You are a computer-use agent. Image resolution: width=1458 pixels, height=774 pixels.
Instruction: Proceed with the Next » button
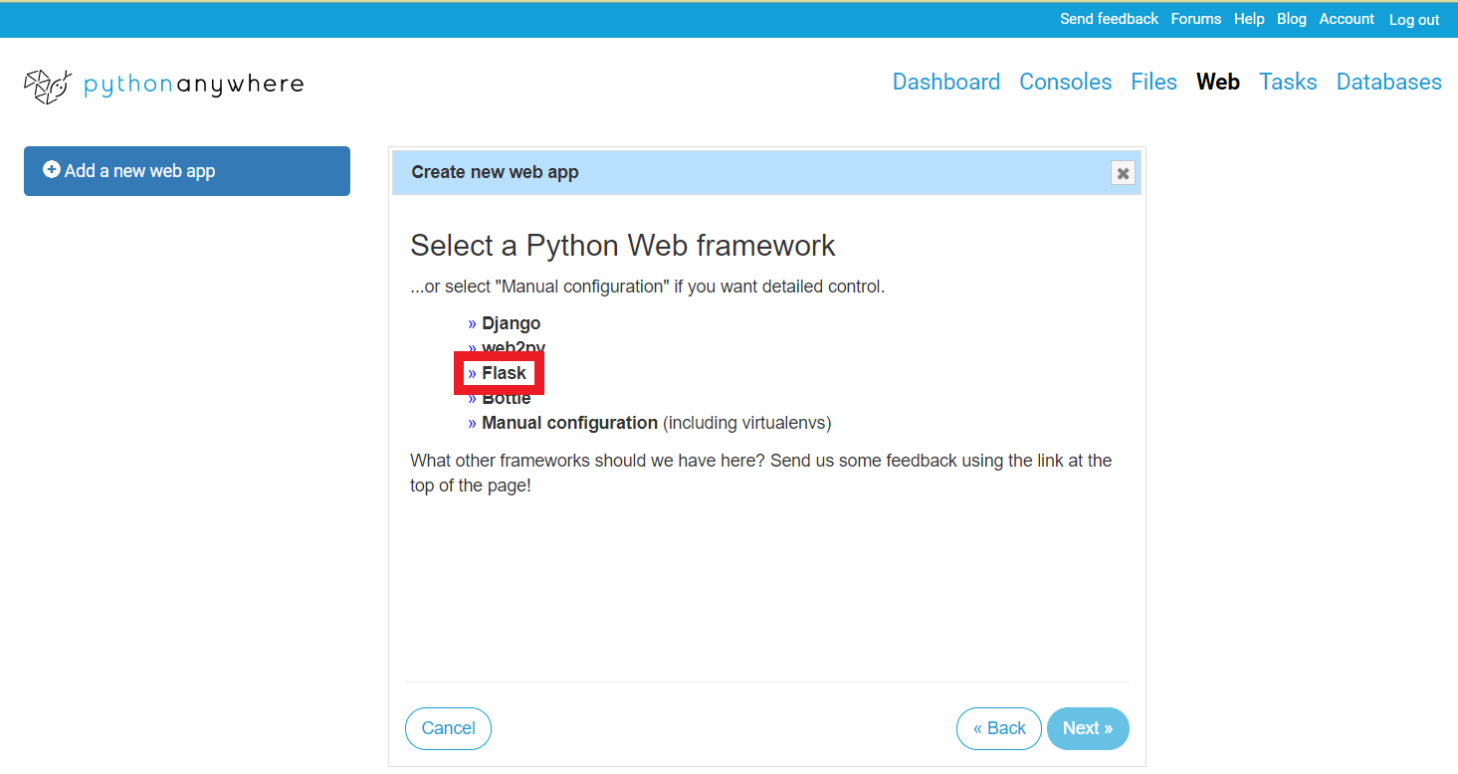(x=1088, y=728)
